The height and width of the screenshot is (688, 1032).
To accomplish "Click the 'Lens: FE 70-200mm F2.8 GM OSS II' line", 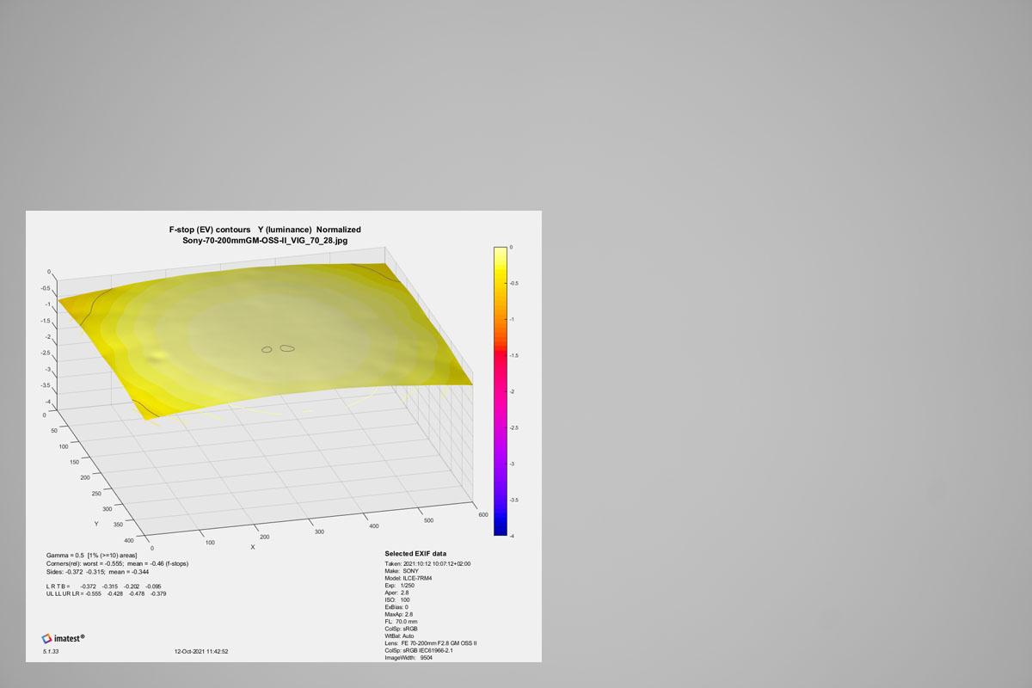I will pyautogui.click(x=430, y=643).
